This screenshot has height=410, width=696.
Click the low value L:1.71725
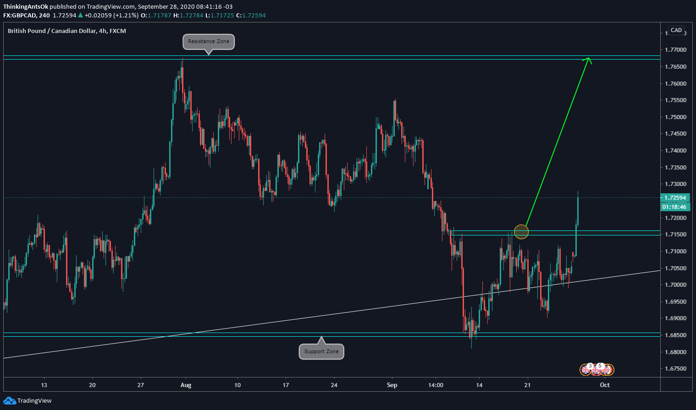(220, 15)
